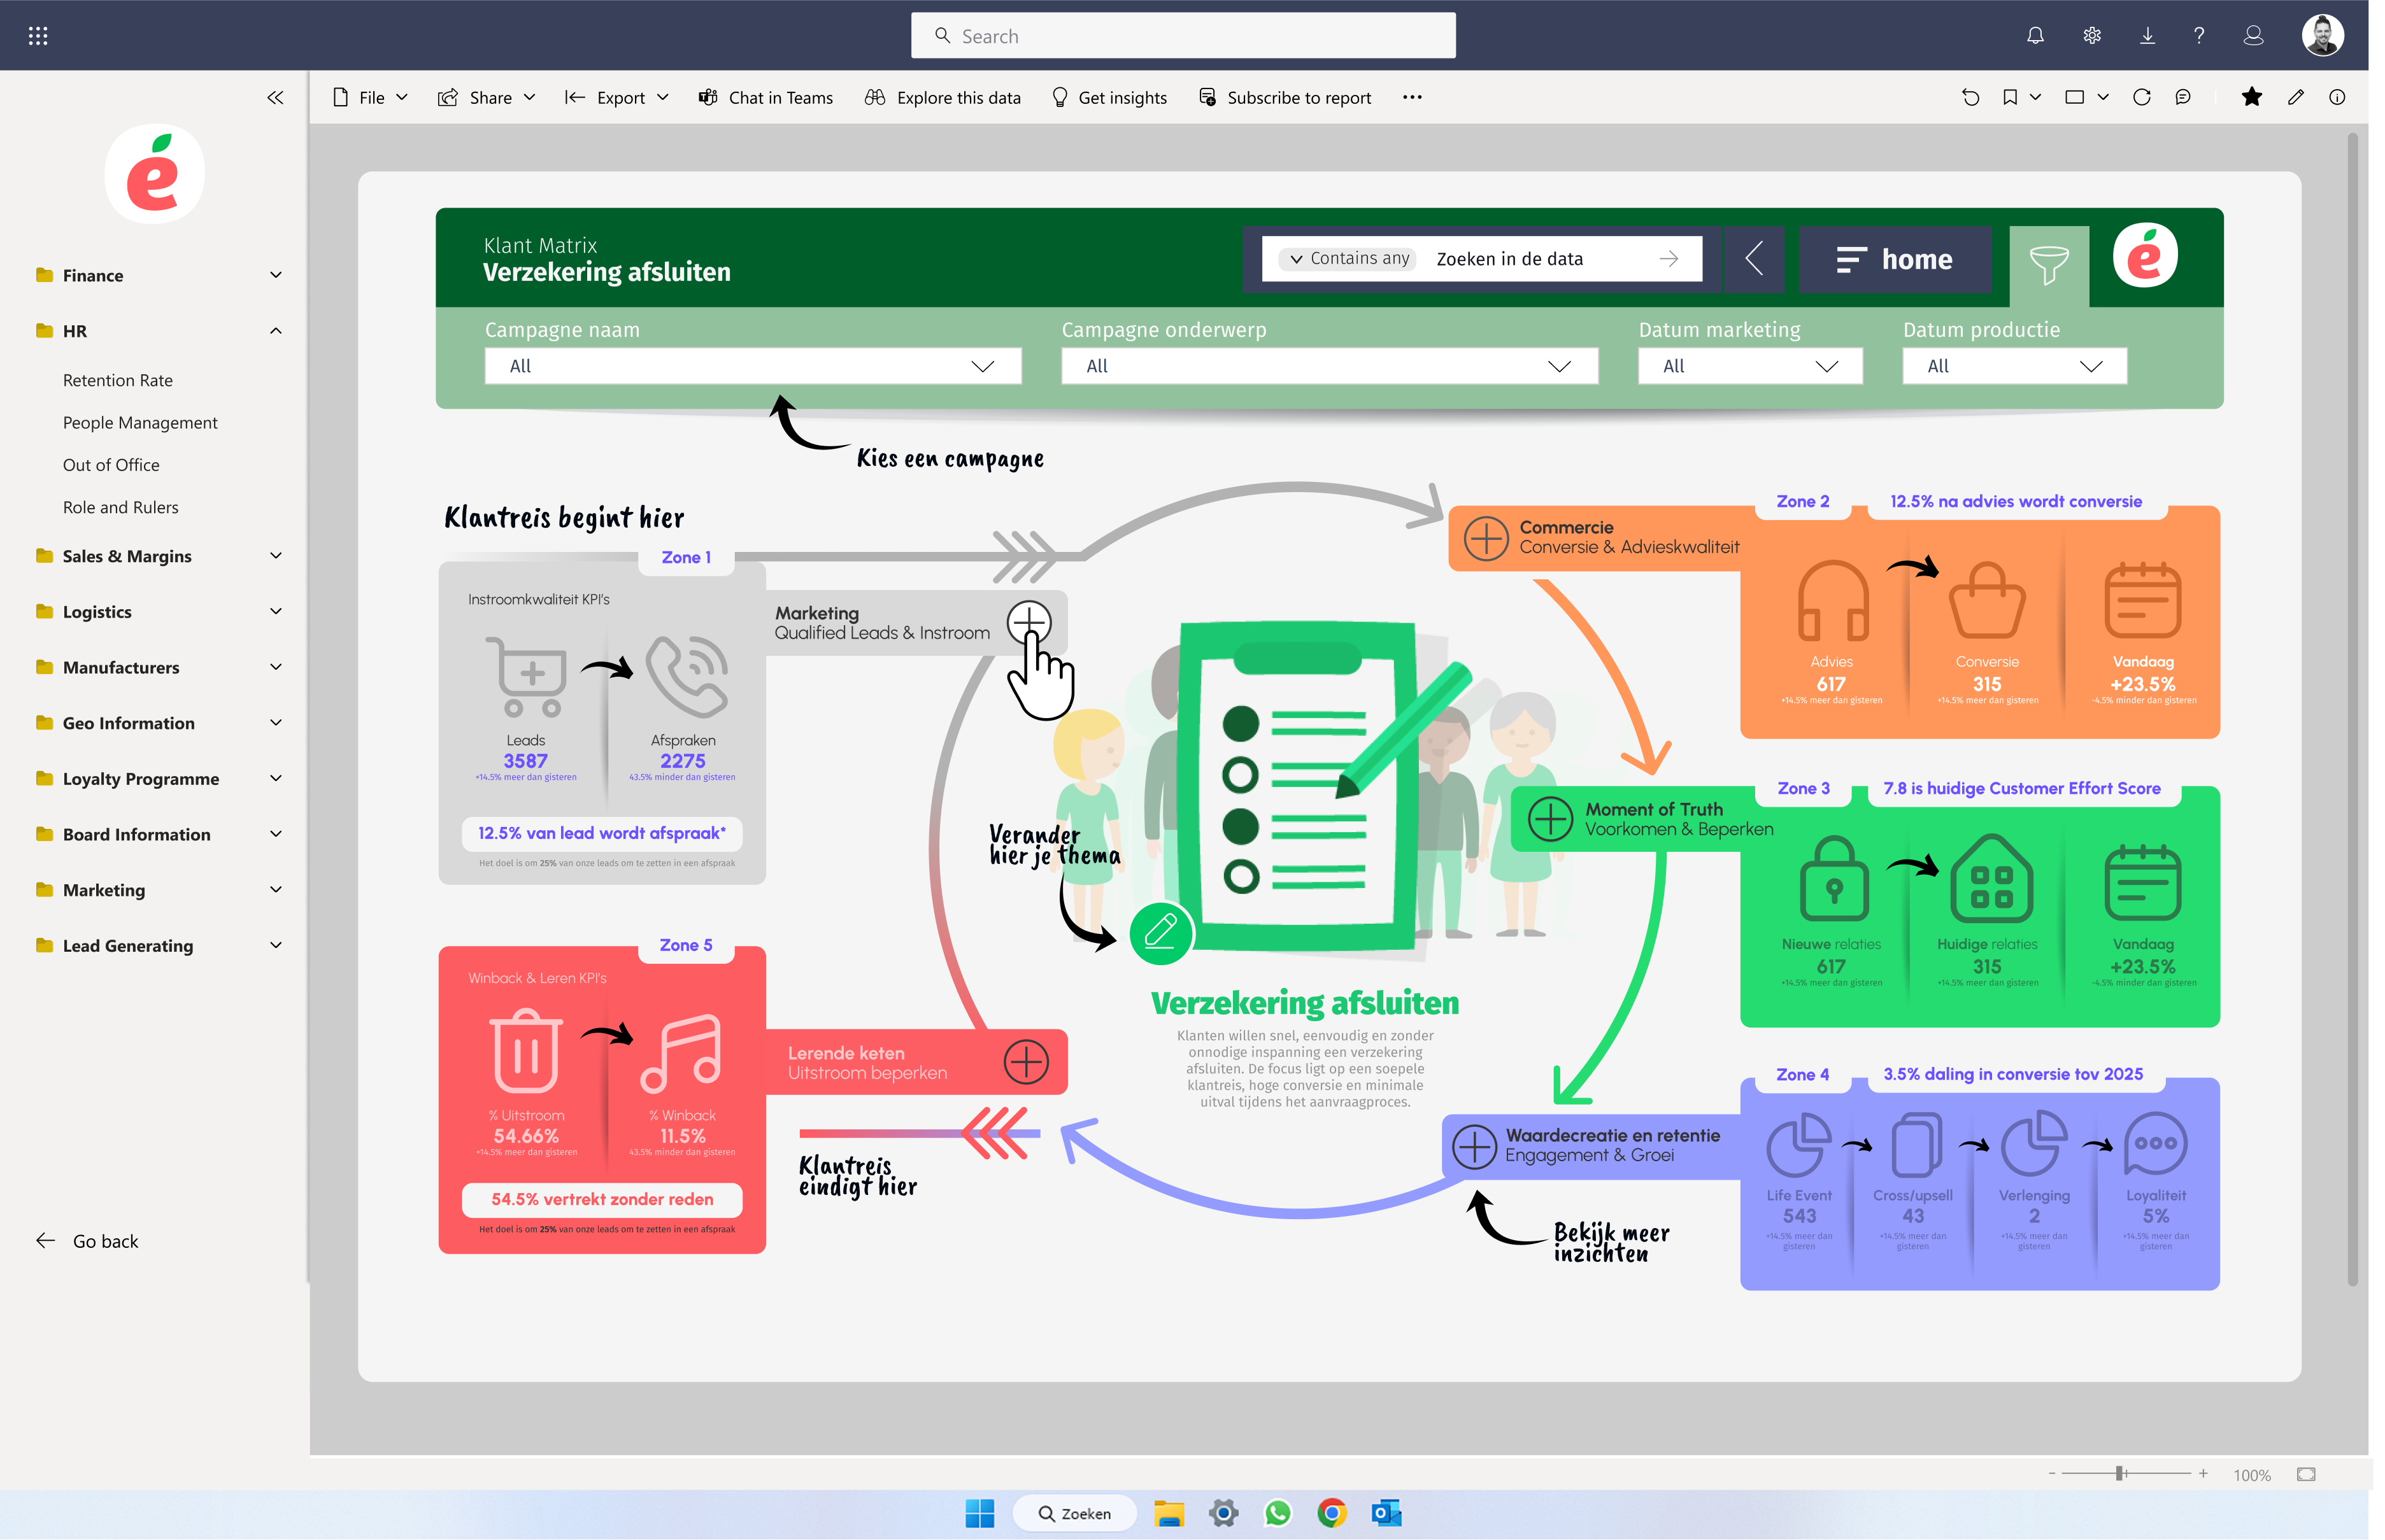Screen dimensions: 2385x1540
Task: Open the filter funnel button
Action: [2048, 265]
